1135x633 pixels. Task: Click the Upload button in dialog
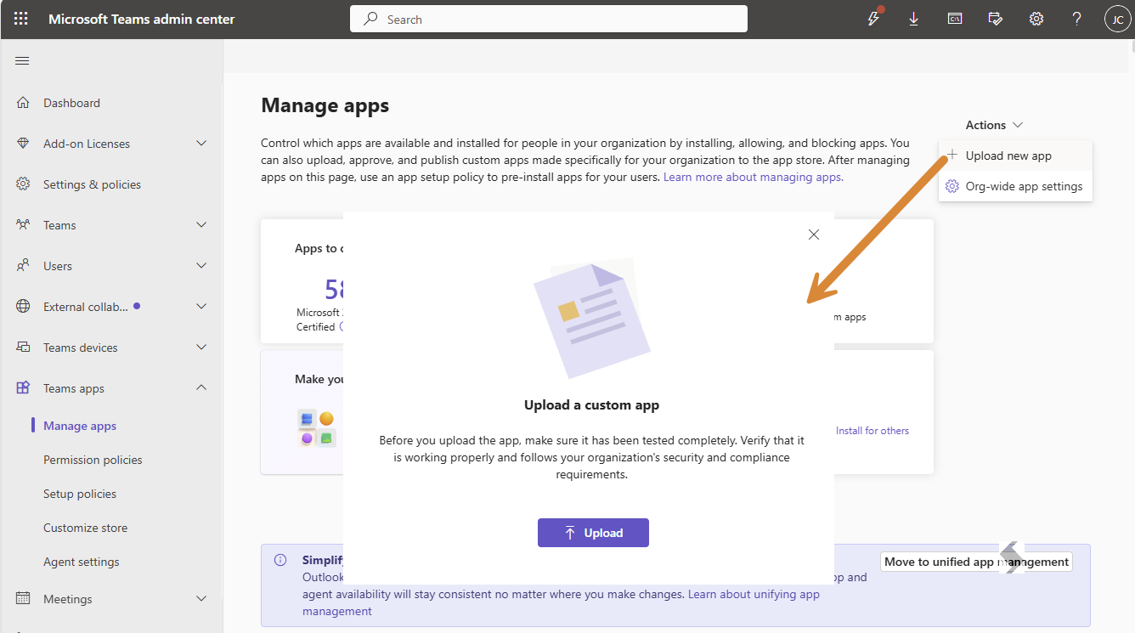coord(593,533)
